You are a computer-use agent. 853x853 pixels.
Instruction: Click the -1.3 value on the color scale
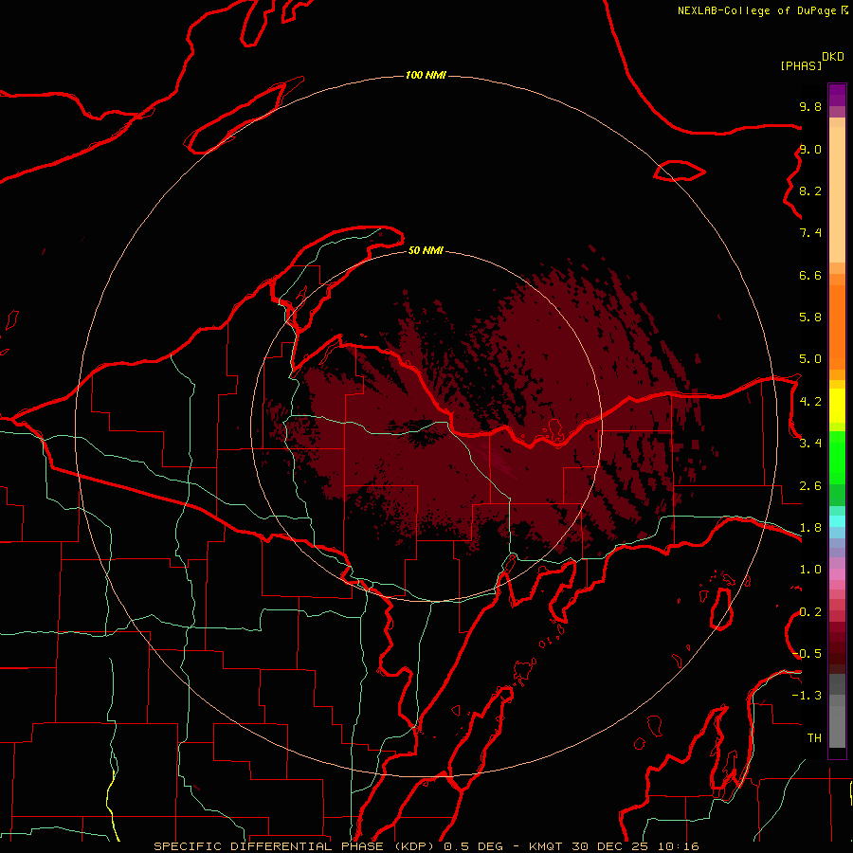click(807, 696)
